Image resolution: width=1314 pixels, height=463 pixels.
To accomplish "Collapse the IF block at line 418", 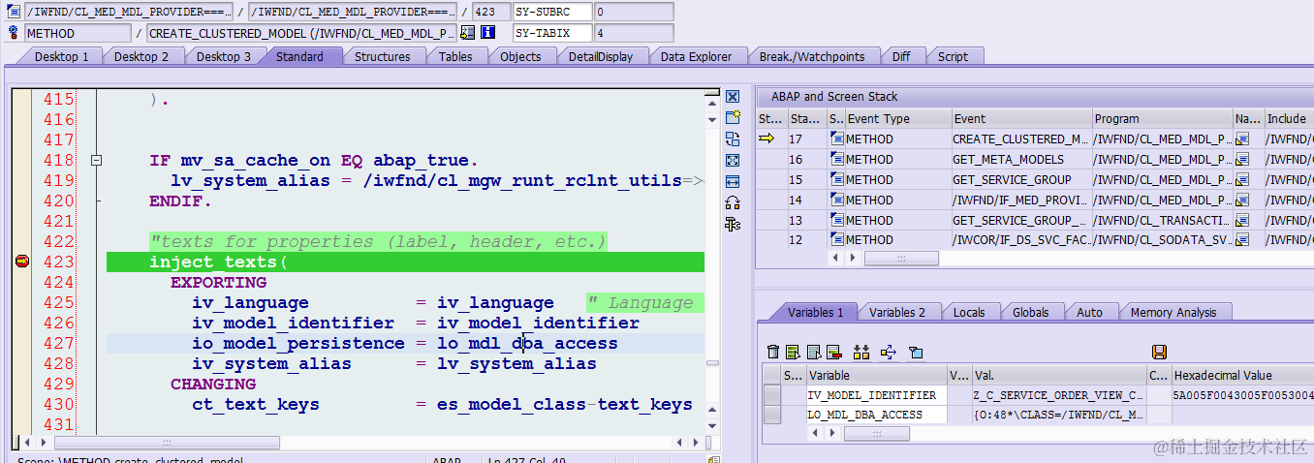I will (95, 161).
